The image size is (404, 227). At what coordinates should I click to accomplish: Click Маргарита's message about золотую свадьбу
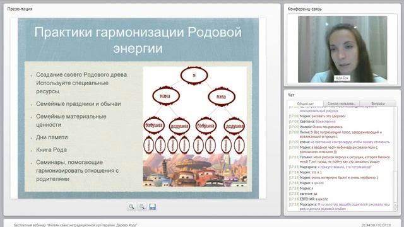coord(340,206)
